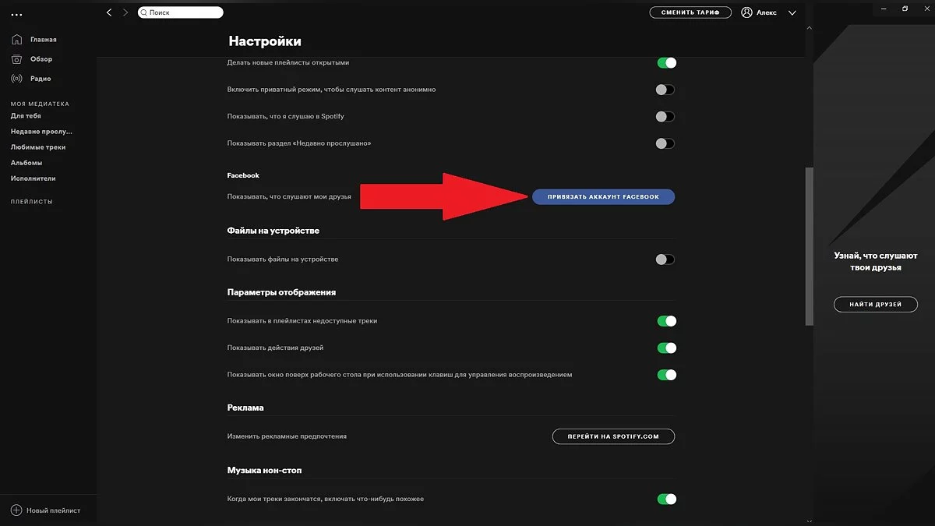Enable private session toggle for anonymous listening

[665, 90]
